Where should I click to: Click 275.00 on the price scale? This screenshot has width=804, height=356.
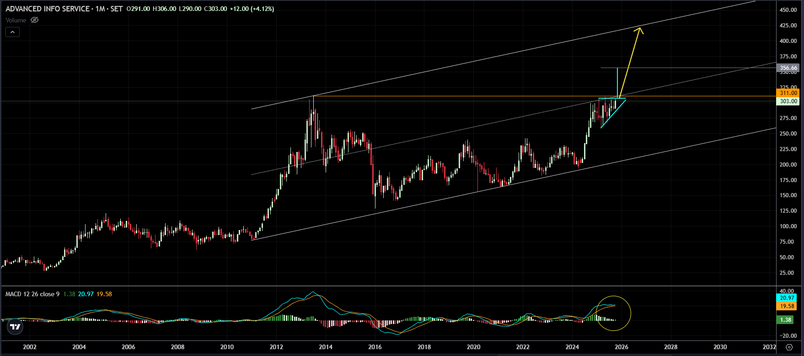(x=788, y=118)
